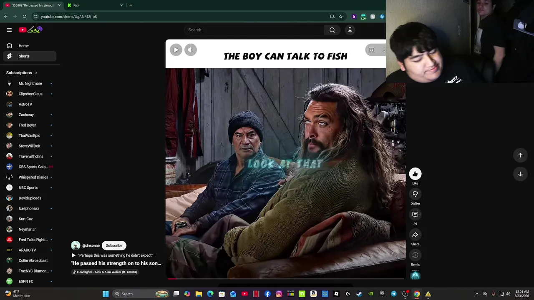Open the extension showing 1.00 badge
The image size is (534, 300).
363,17
